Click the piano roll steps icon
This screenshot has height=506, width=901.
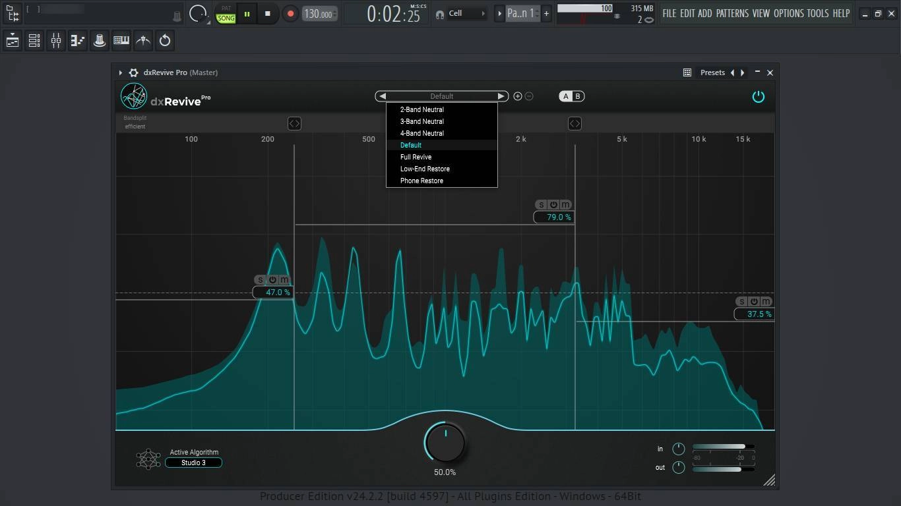[78, 41]
